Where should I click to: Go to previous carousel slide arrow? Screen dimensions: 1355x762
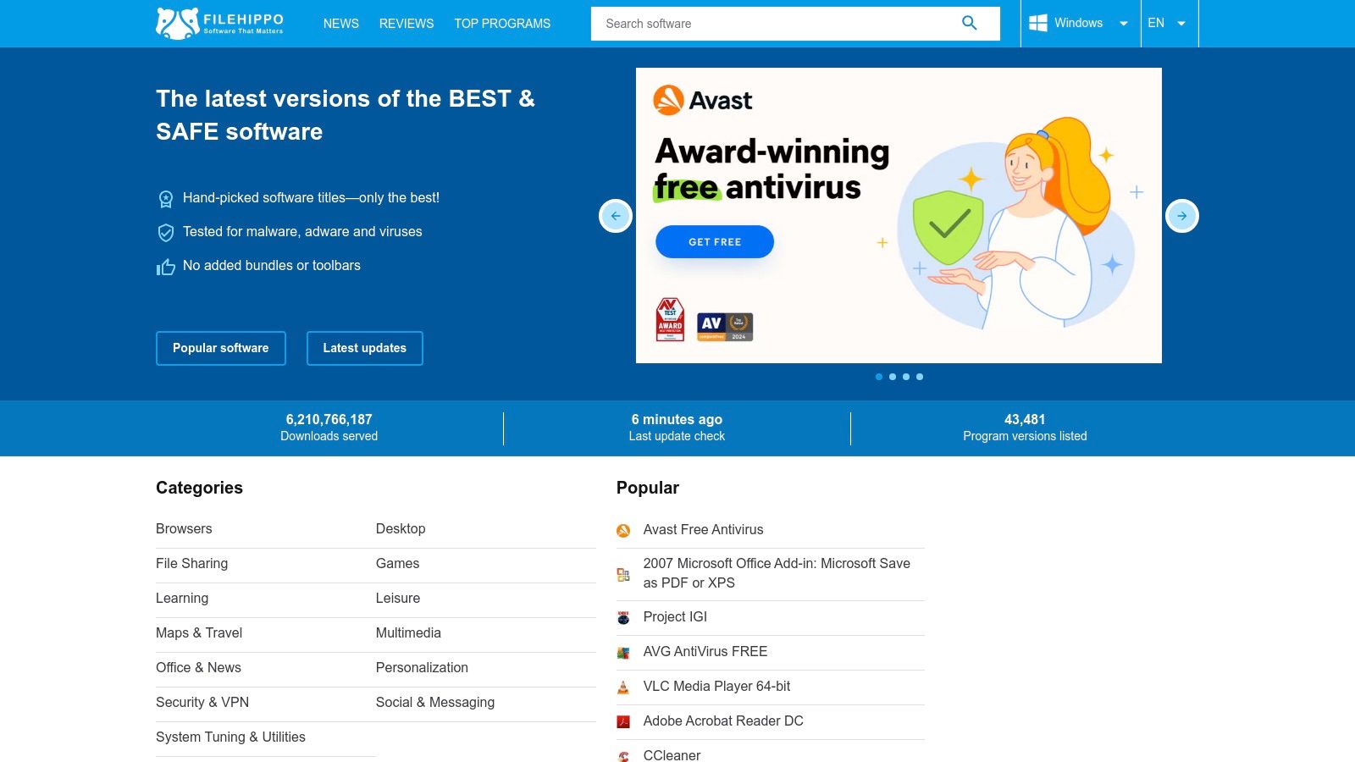tap(616, 216)
